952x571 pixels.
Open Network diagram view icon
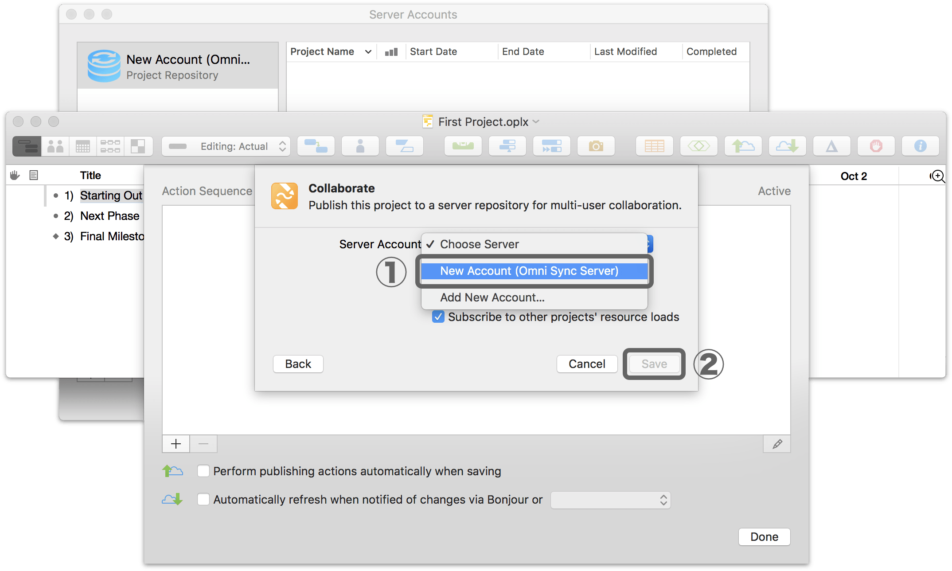tap(110, 146)
